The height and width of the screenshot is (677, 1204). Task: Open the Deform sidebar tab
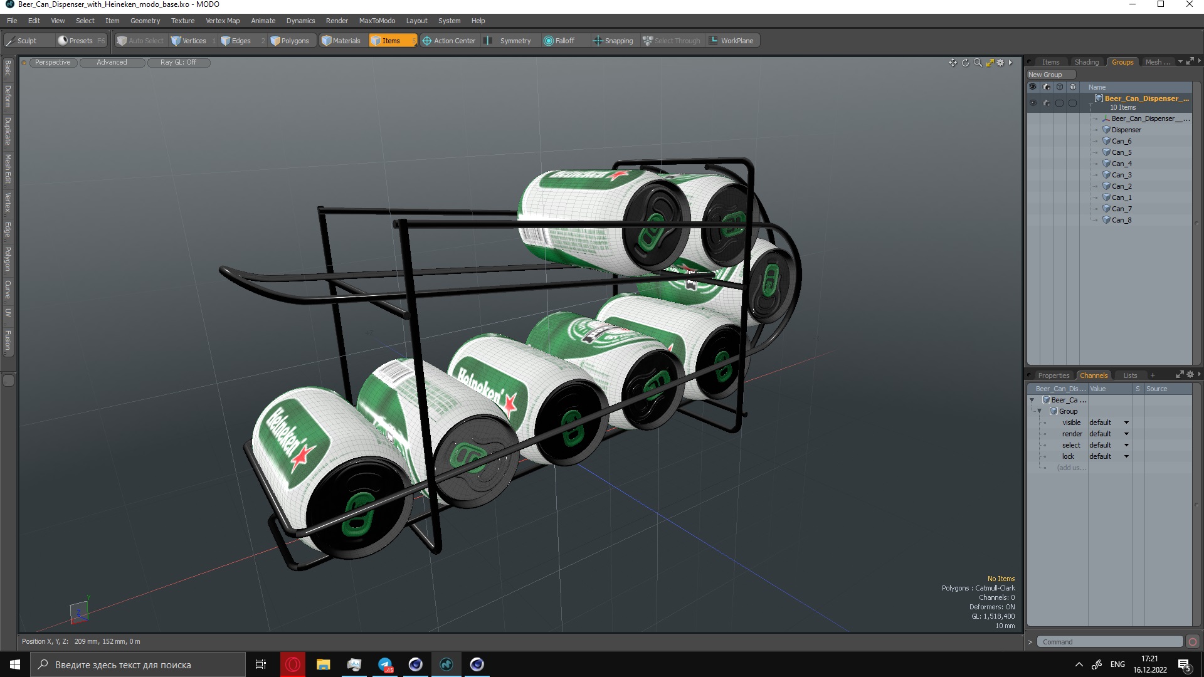pos(8,97)
